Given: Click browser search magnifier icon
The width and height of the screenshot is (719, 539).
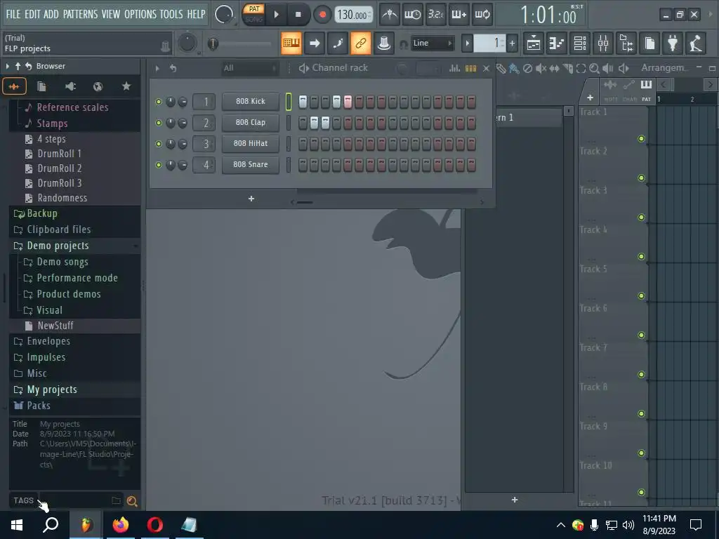Looking at the screenshot, I should (x=132, y=501).
